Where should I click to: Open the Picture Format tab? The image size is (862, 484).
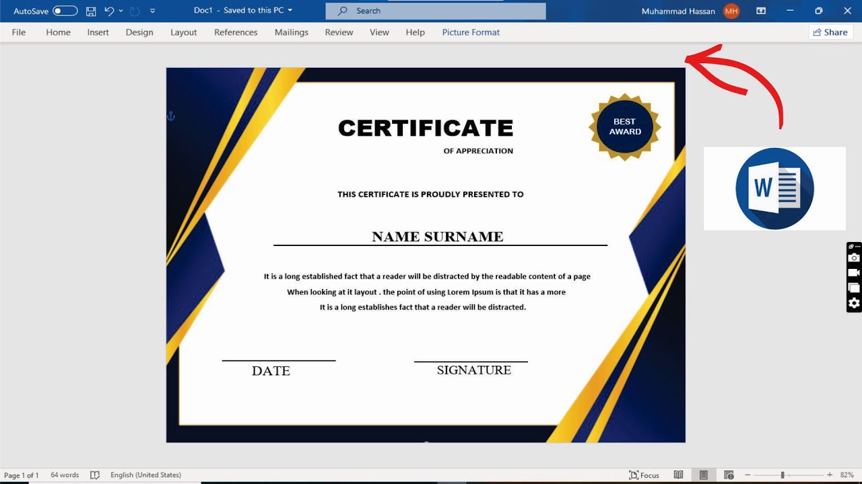[x=471, y=32]
